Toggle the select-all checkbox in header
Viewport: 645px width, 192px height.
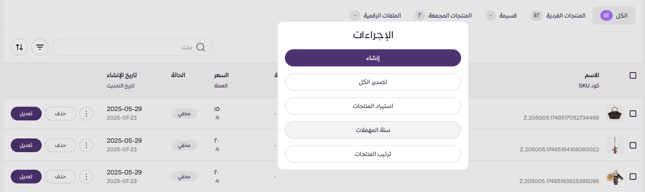point(633,75)
